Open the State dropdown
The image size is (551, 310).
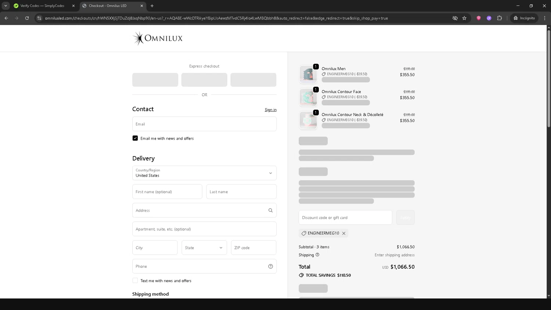point(204,248)
